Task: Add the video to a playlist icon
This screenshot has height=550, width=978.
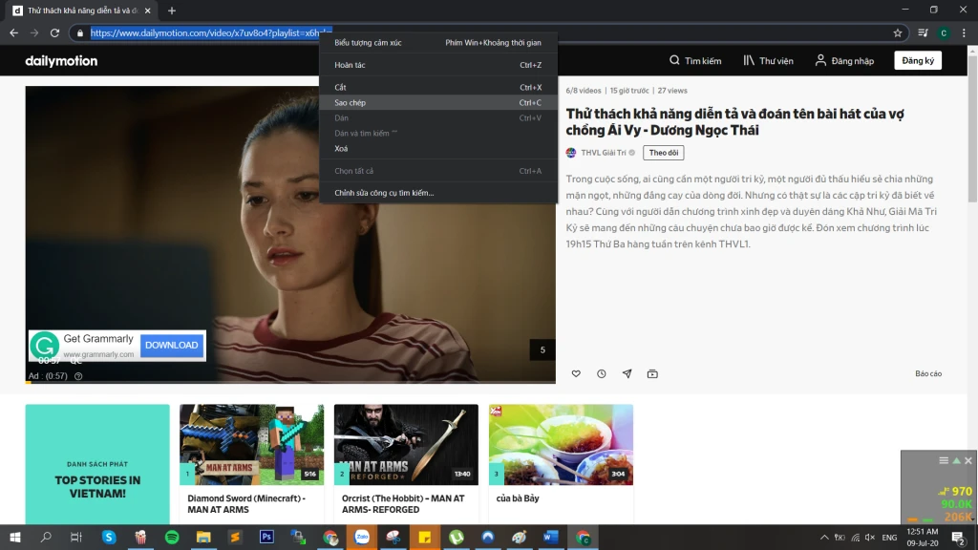Action: tap(652, 374)
